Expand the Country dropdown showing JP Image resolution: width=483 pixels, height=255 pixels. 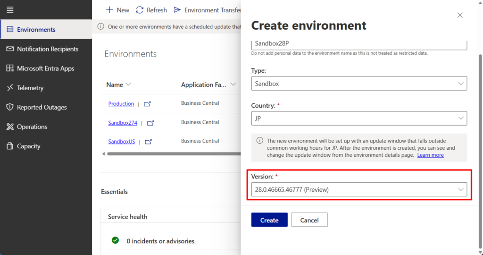pos(358,119)
